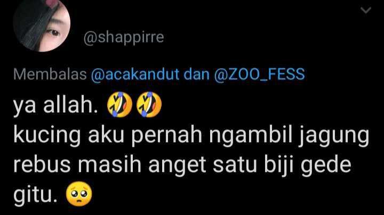This screenshot has width=384, height=215.
Task: Click the word "dan" between mentions
Action: [x=196, y=74]
